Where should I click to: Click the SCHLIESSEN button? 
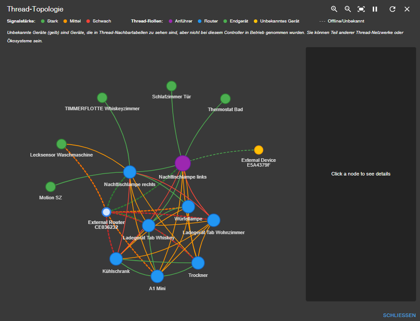click(x=399, y=315)
